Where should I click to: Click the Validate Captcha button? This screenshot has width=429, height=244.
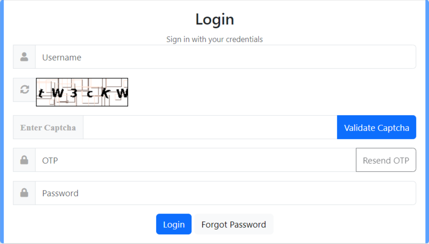click(377, 127)
